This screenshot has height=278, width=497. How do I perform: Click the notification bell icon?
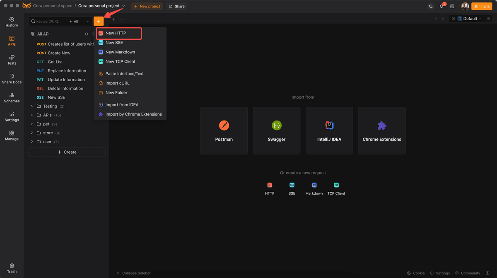click(442, 6)
